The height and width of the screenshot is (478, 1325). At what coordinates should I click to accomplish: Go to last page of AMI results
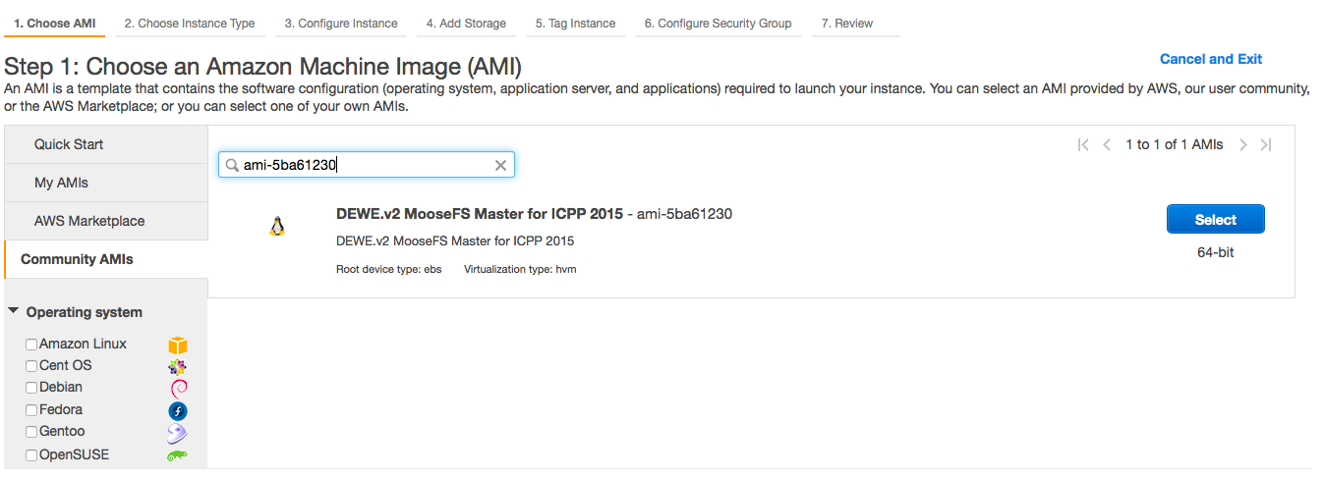coord(1266,145)
